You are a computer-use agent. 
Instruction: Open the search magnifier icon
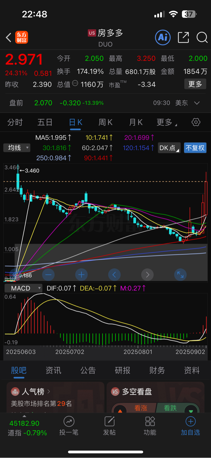click(202, 37)
